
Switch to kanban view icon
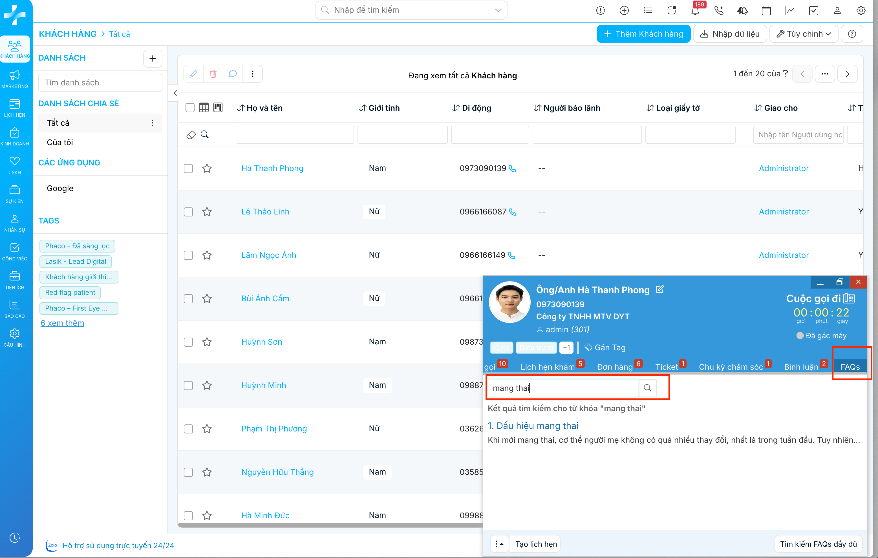tap(218, 108)
